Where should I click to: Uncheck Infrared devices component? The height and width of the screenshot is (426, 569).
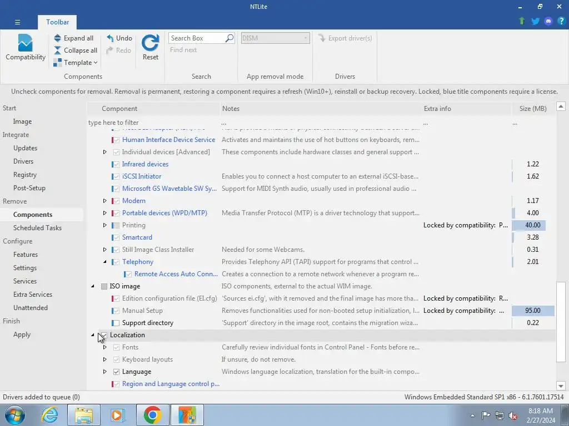point(116,164)
